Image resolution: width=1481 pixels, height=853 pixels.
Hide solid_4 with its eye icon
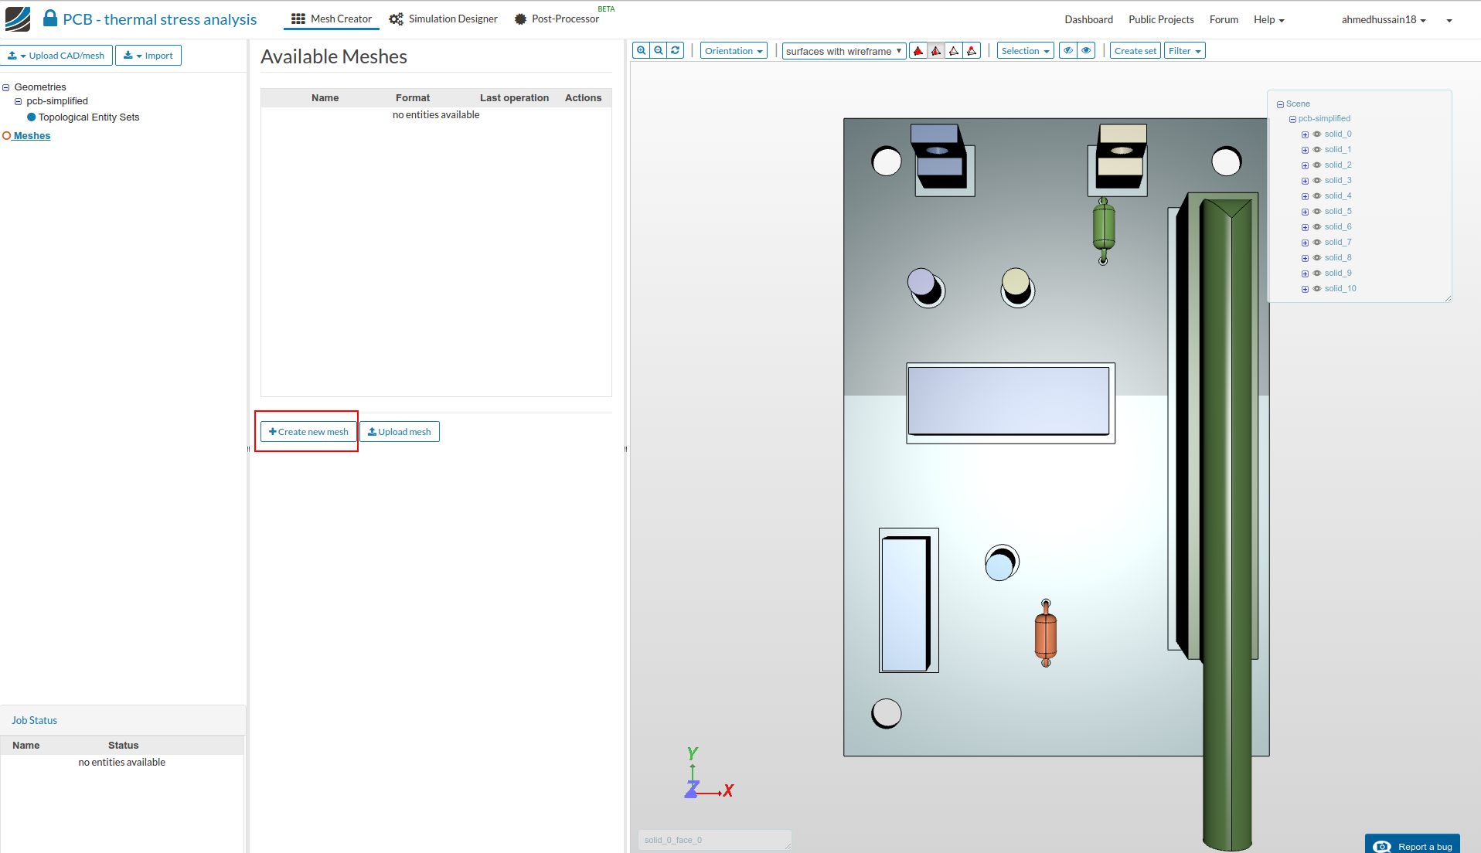(1317, 196)
